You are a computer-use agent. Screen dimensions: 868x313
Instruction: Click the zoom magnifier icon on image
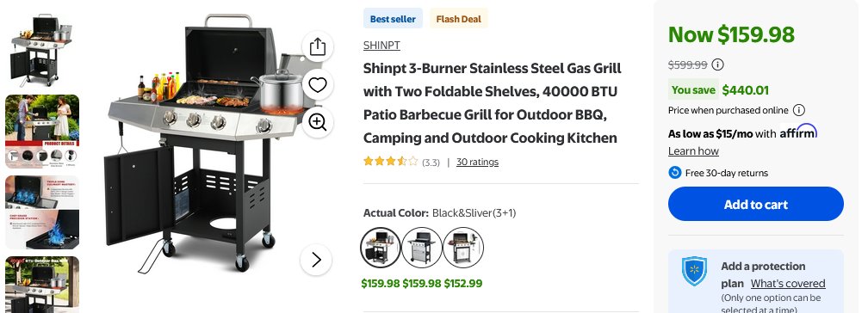point(317,122)
